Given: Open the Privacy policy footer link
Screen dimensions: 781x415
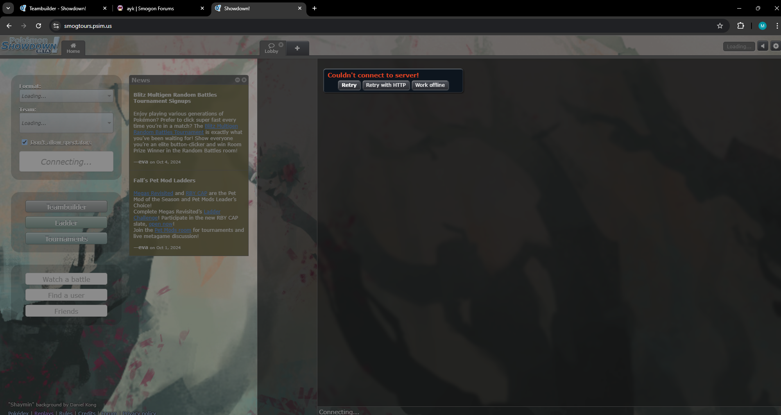Looking at the screenshot, I should [x=139, y=413].
